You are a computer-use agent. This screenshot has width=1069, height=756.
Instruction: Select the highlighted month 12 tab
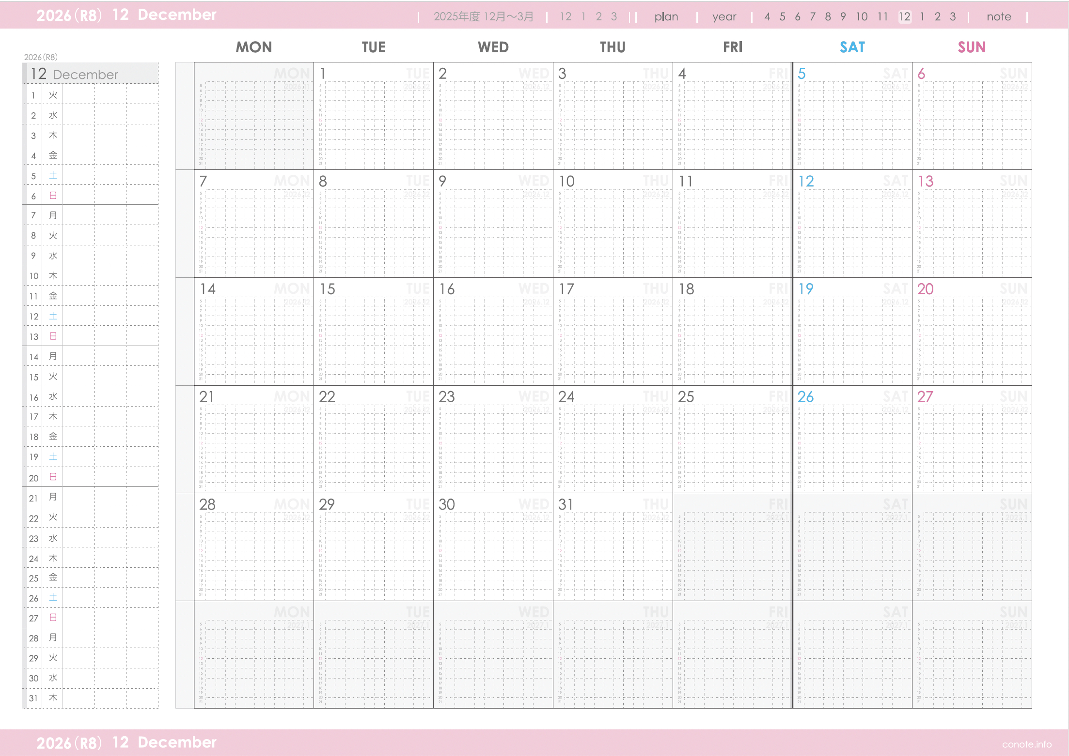coord(904,17)
